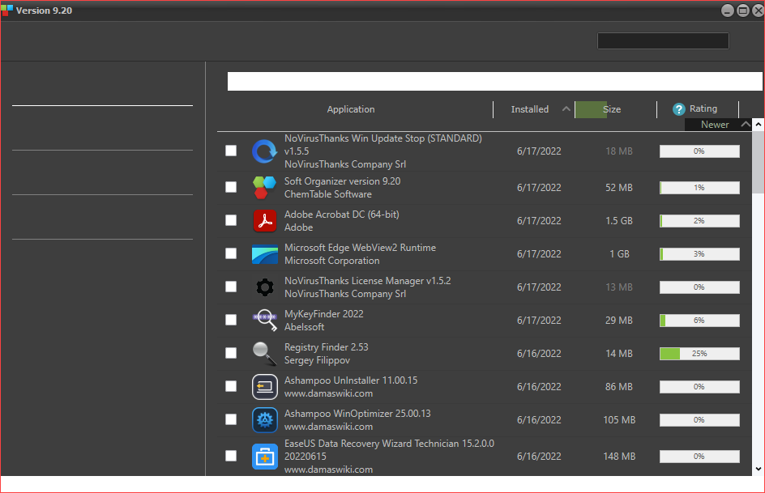Click the Rating help question mark icon
The height and width of the screenshot is (493, 765).
click(x=678, y=109)
